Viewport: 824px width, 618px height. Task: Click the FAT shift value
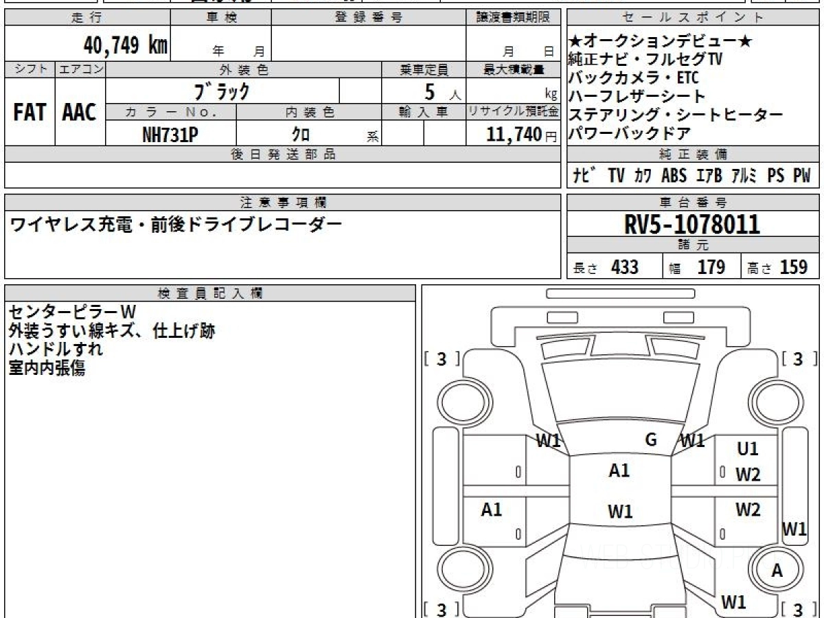30,112
